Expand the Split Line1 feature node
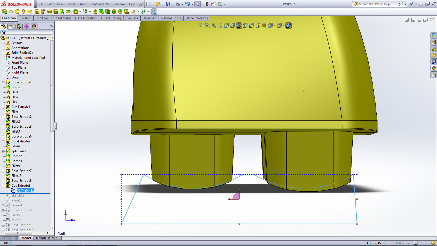Viewport: 437px width, 246px height. tap(3, 151)
